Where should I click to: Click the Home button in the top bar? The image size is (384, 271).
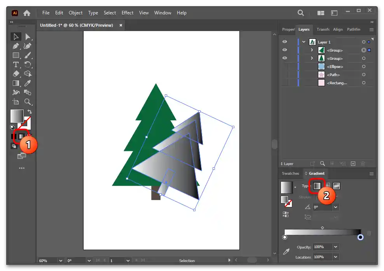(x=27, y=13)
